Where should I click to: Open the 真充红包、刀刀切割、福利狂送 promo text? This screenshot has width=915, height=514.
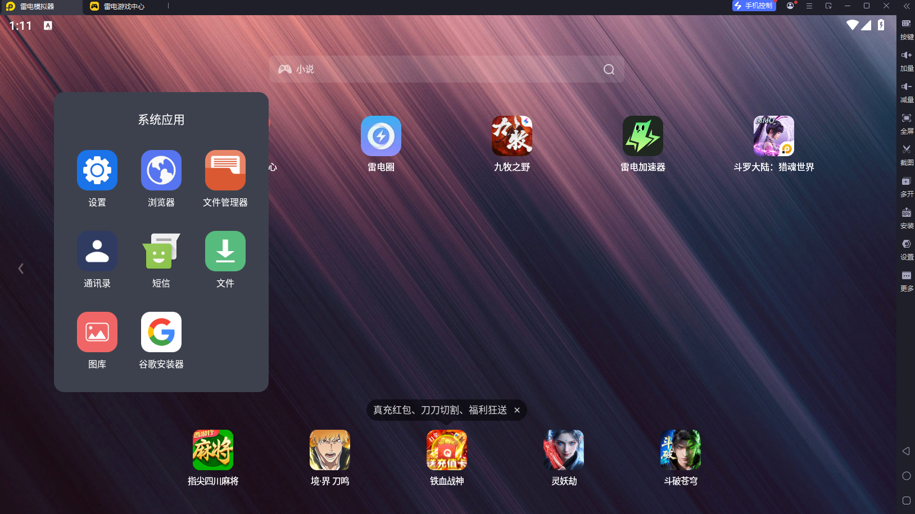click(x=440, y=410)
